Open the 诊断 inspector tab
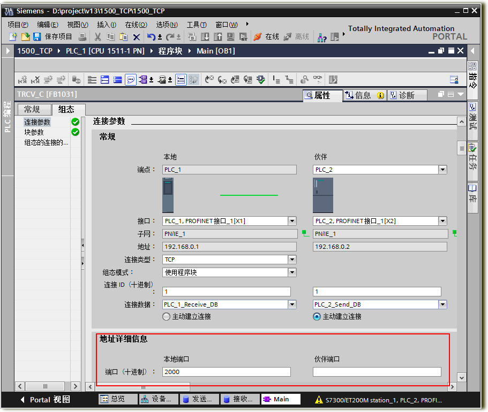Image resolution: width=488 pixels, height=412 pixels. [408, 95]
